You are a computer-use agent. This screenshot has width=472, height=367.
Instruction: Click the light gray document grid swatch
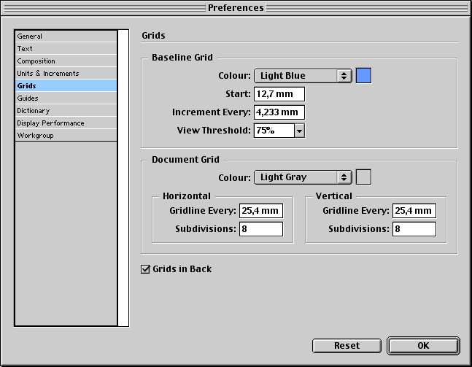pyautogui.click(x=363, y=177)
